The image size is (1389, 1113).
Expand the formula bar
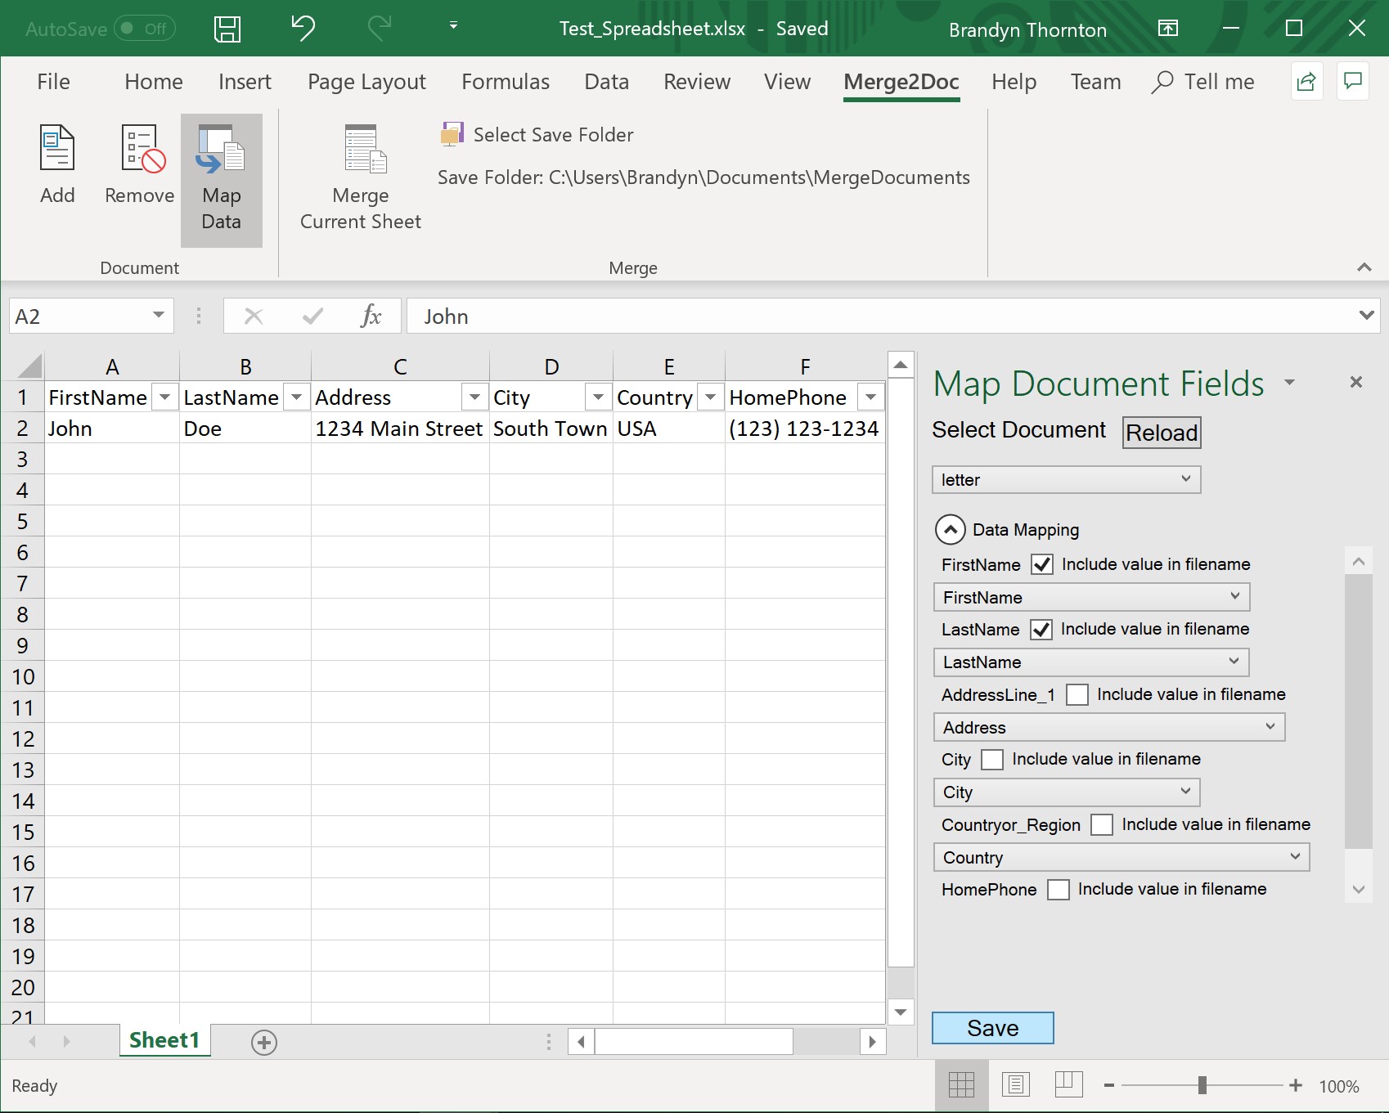point(1365,315)
